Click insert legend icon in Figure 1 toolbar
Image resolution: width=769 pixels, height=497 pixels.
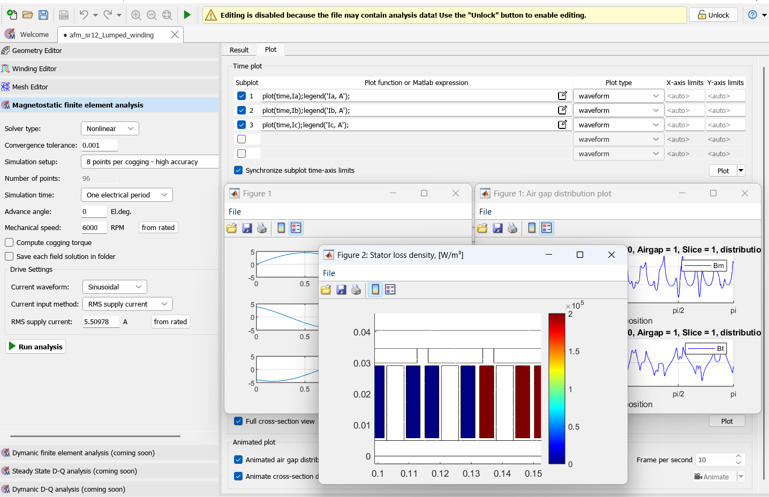point(296,228)
